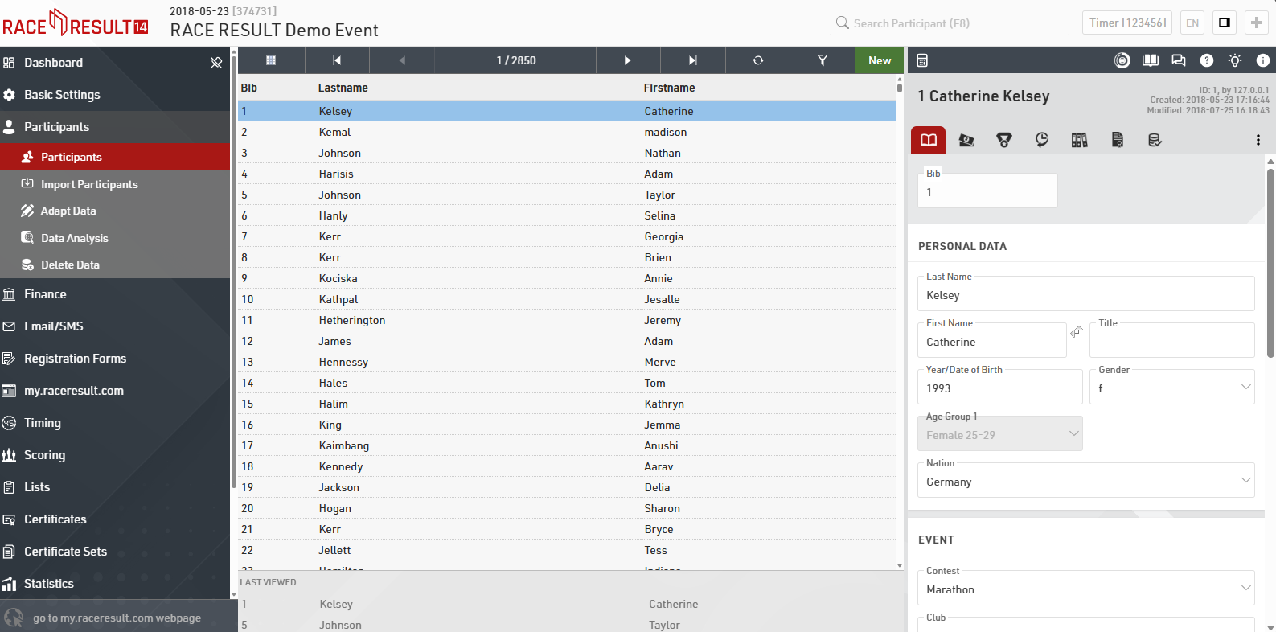Image resolution: width=1276 pixels, height=632 pixels.
Task: Switch language with the EN button
Action: coord(1192,23)
